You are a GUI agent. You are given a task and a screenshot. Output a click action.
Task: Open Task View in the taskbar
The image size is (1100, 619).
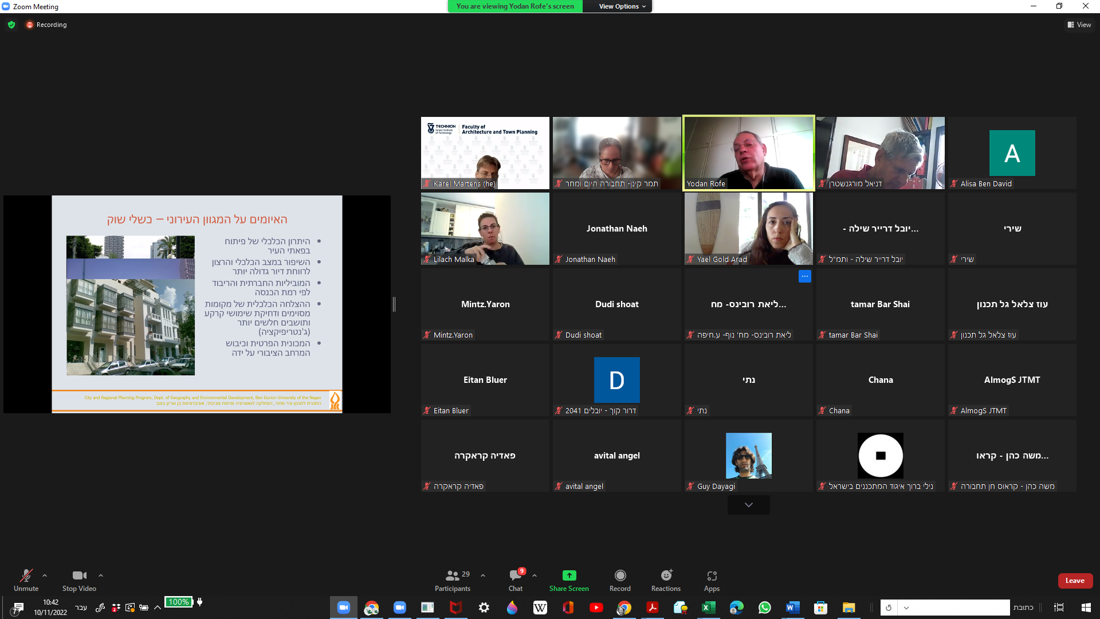pos(1059,608)
